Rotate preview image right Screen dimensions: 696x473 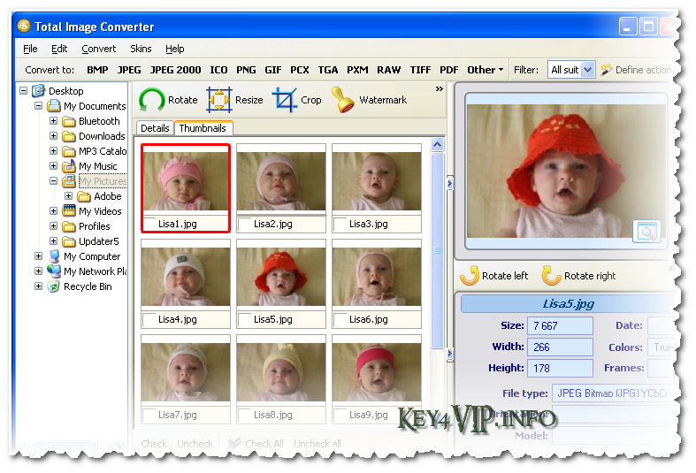pos(552,276)
